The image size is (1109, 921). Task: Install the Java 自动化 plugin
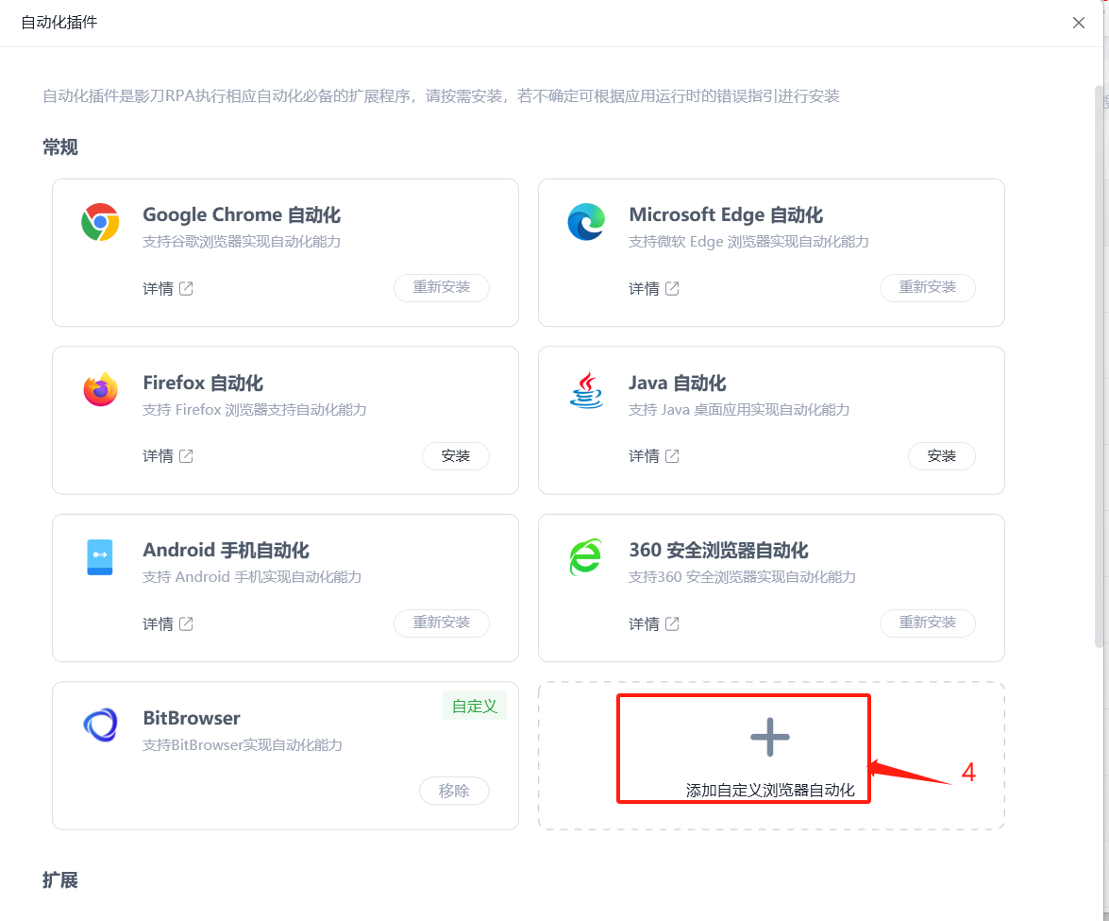(941, 456)
